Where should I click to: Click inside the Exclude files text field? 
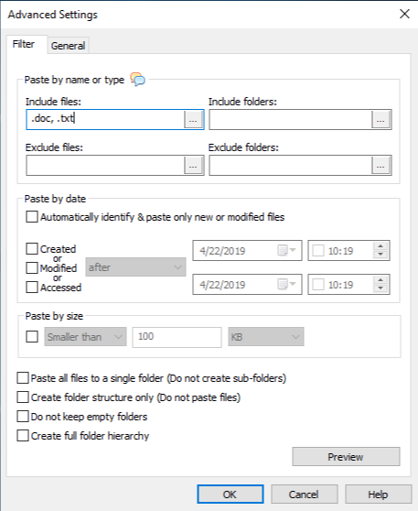click(x=105, y=166)
